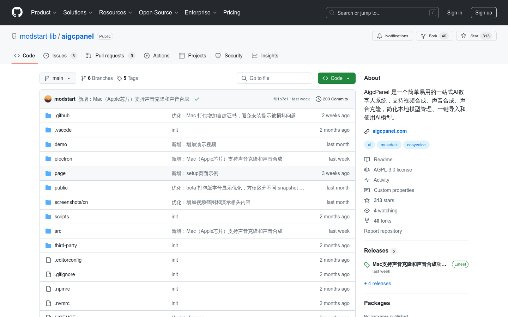Expand the Open Source menu
This screenshot has height=317, width=508.
(159, 13)
